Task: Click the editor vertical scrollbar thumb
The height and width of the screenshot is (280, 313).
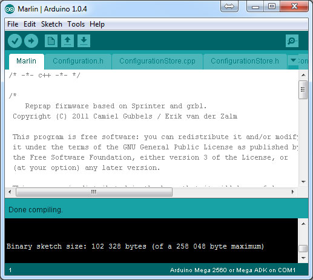Action: (303, 90)
